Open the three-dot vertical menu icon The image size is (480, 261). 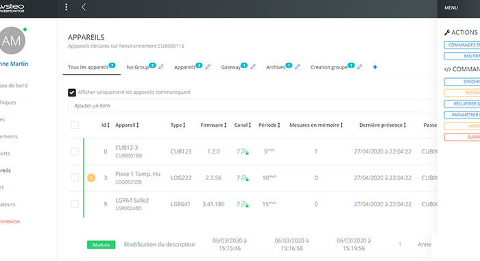coord(66,7)
